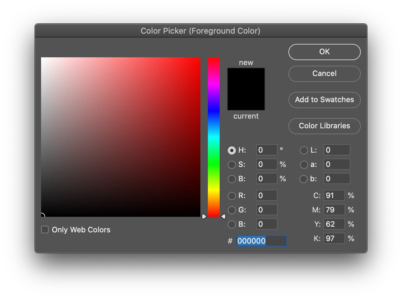Click the HSB brightness percent field
Screen dimensions: 402x299
coord(267,179)
